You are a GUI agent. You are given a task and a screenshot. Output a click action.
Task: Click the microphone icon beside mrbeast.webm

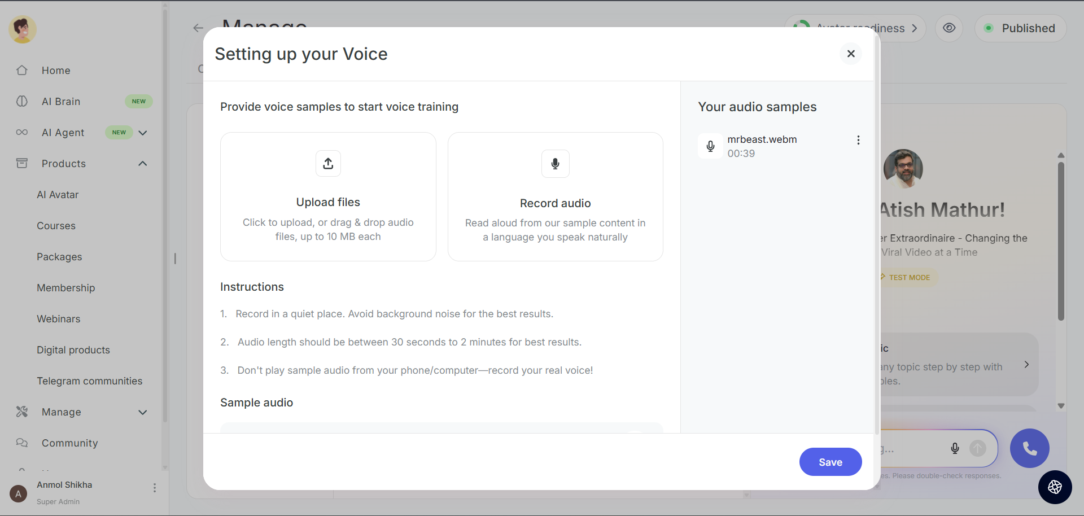coord(710,146)
